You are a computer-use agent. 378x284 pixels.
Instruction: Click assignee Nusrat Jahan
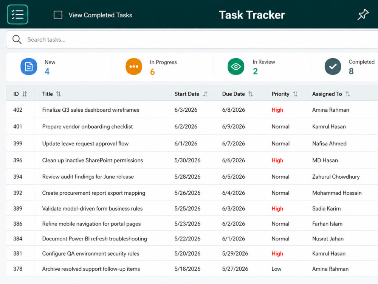point(328,239)
